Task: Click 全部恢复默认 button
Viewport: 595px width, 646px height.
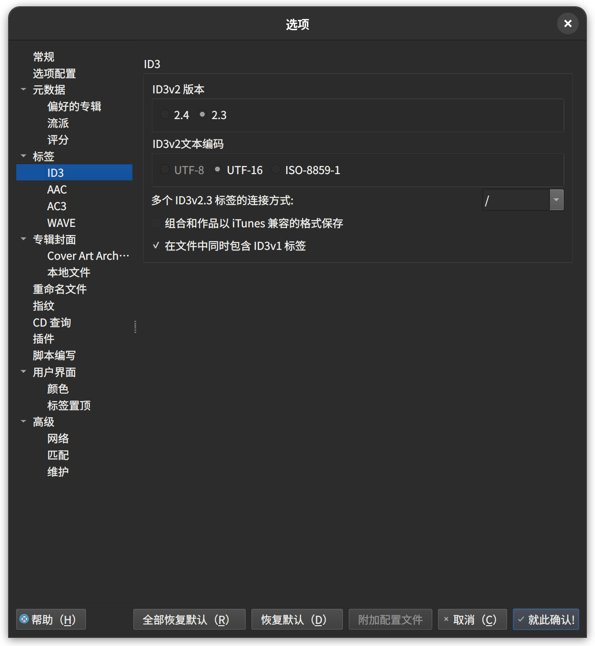Action: (x=189, y=619)
